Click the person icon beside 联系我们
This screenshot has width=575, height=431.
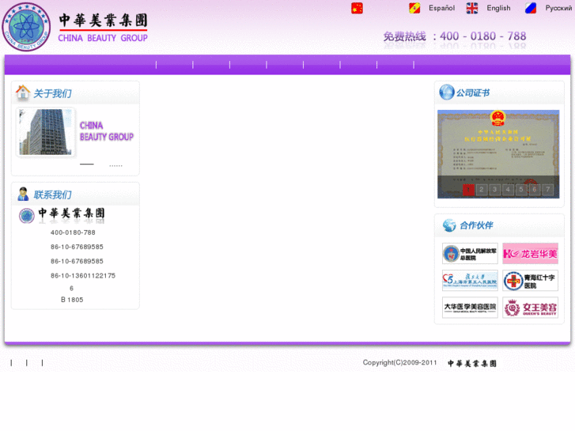point(23,194)
